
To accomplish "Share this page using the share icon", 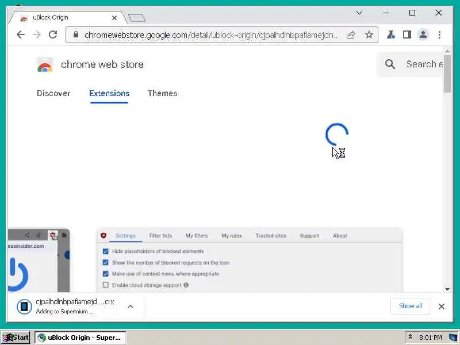I will (x=351, y=35).
